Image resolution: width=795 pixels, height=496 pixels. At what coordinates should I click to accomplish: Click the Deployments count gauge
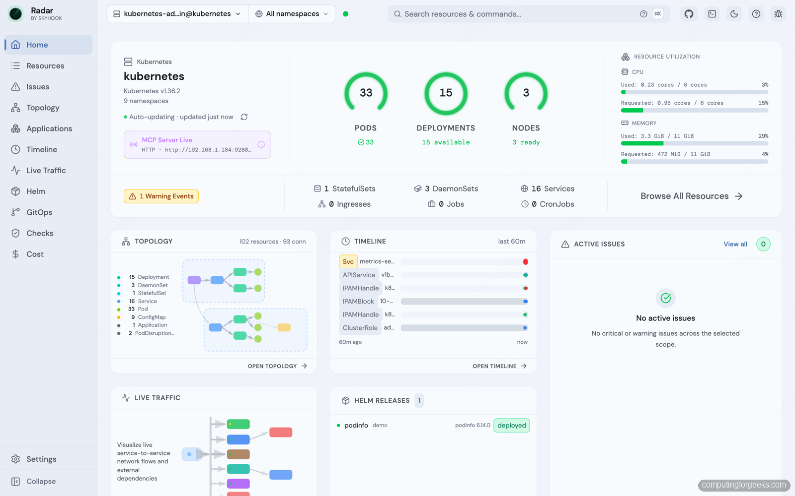coord(446,93)
